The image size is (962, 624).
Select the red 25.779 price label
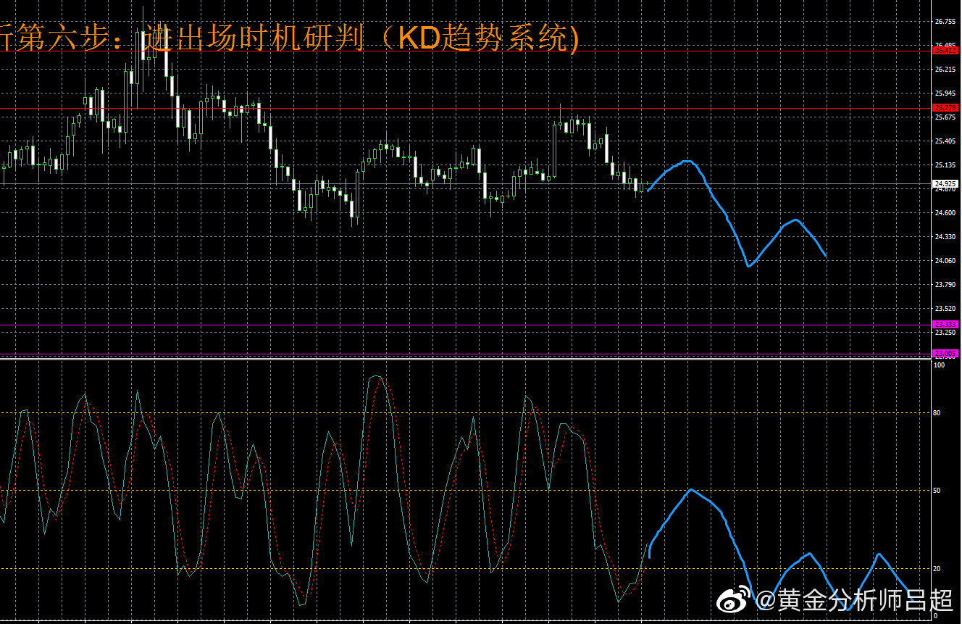pos(945,107)
